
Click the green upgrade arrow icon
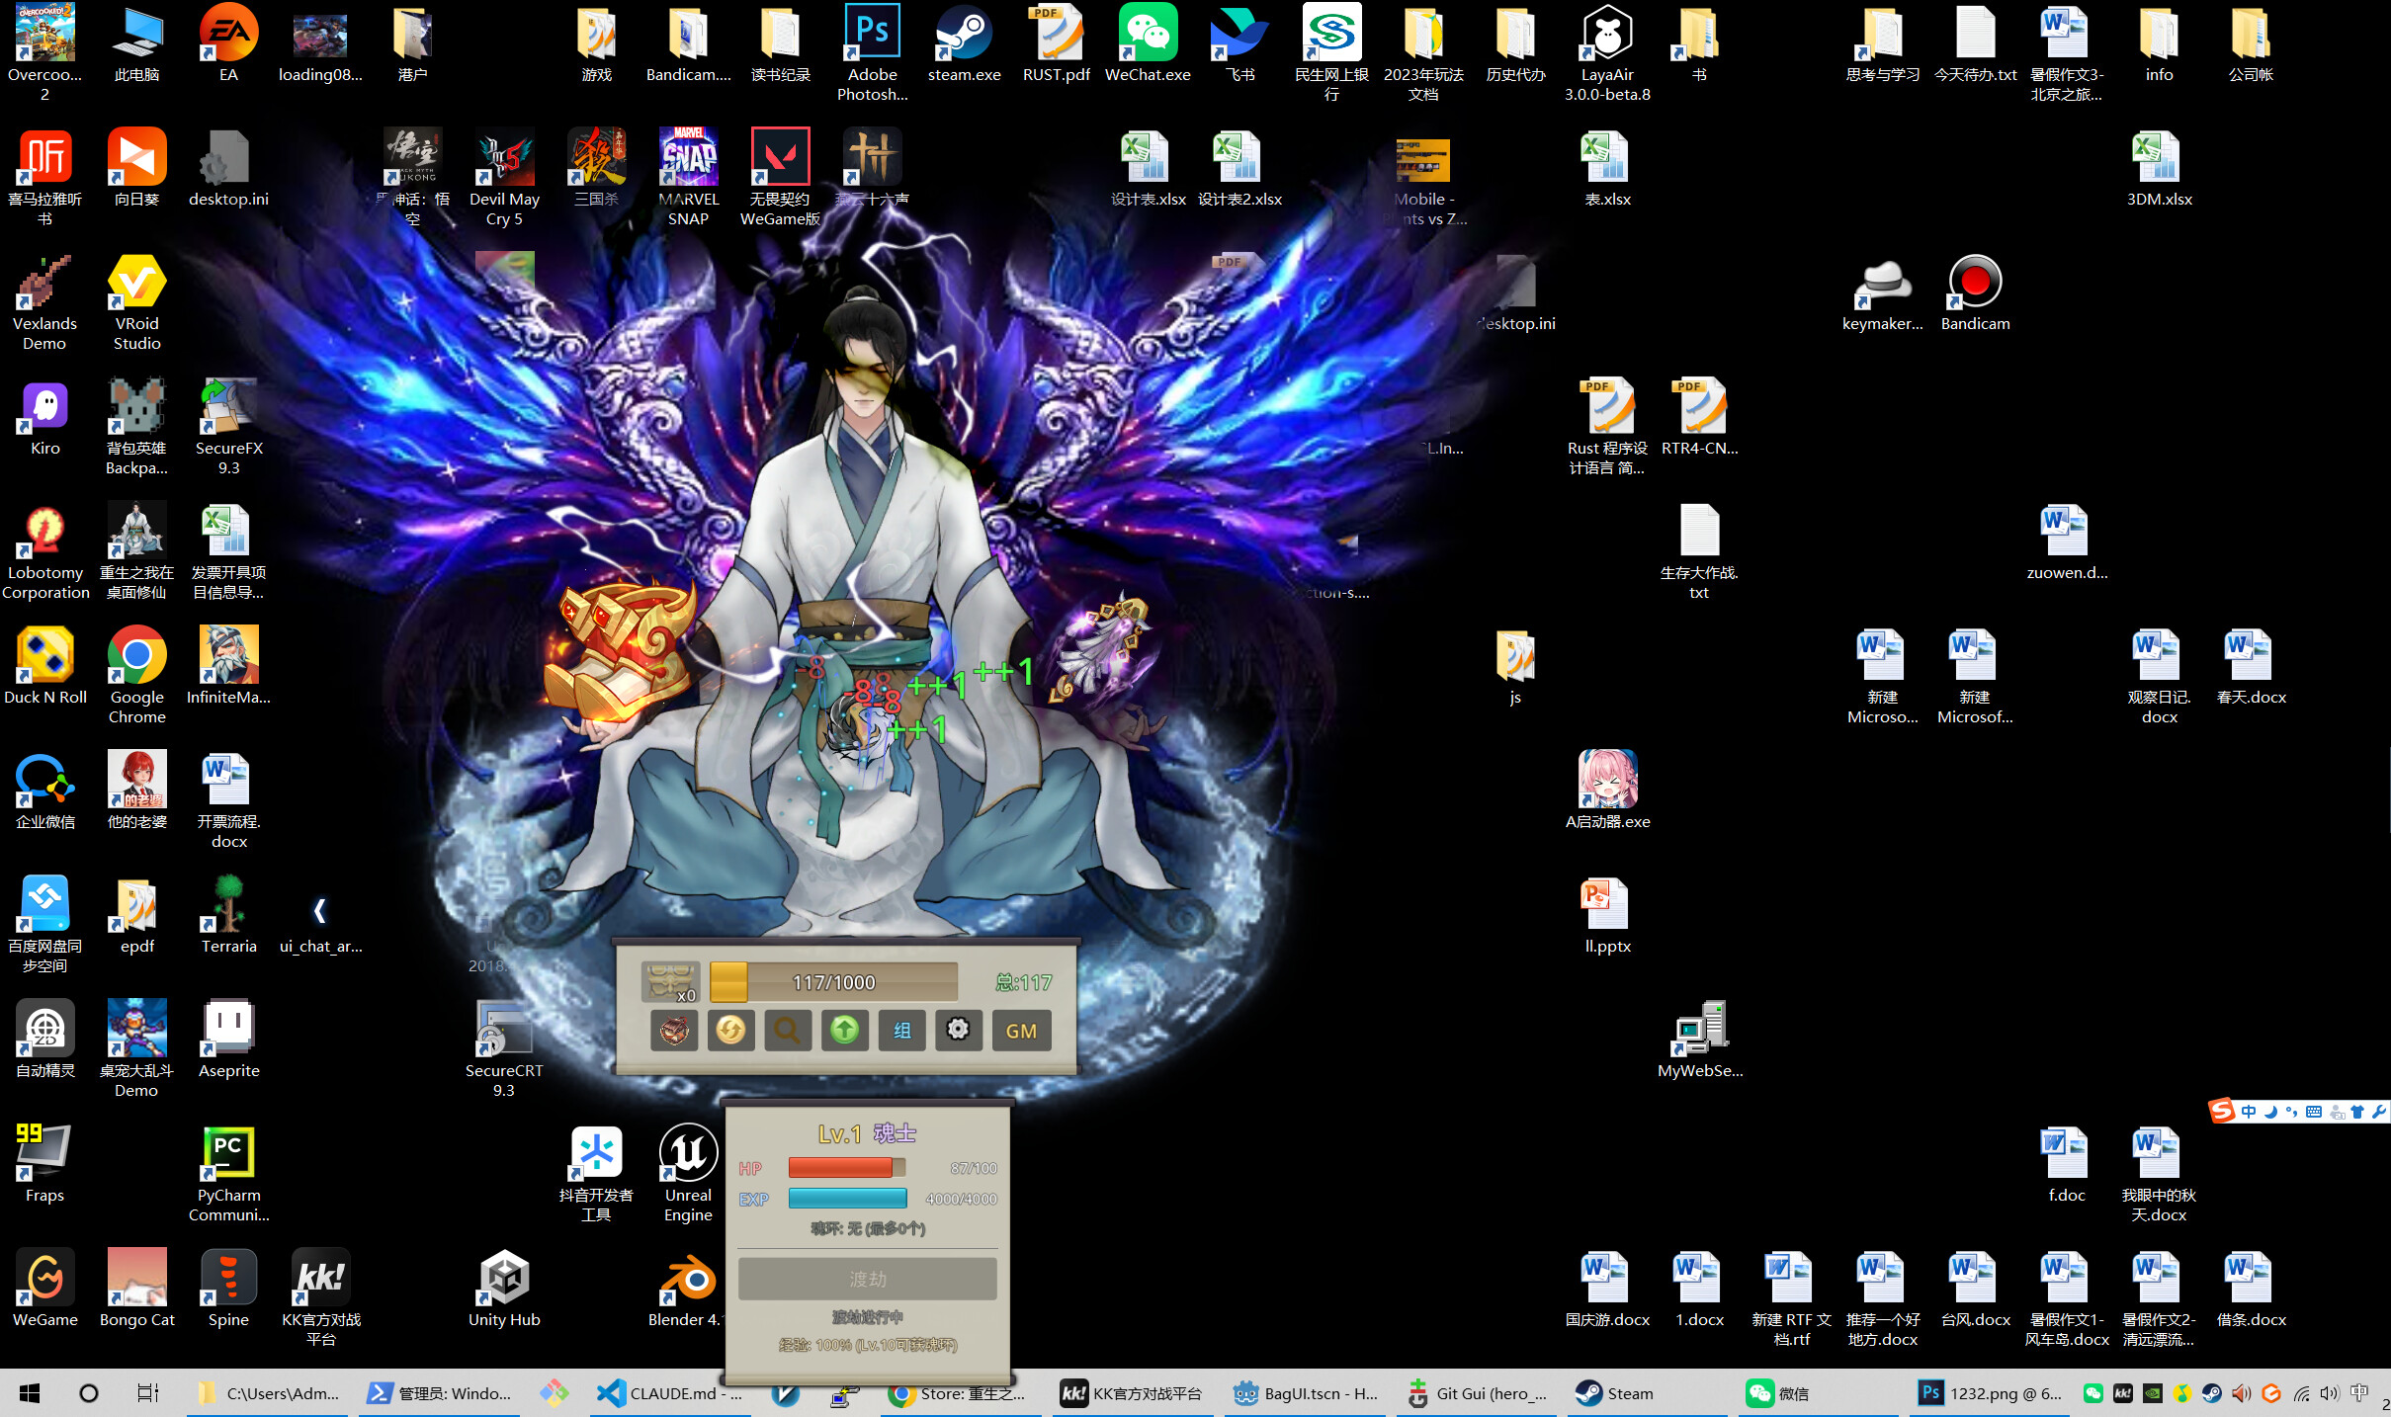click(844, 1031)
